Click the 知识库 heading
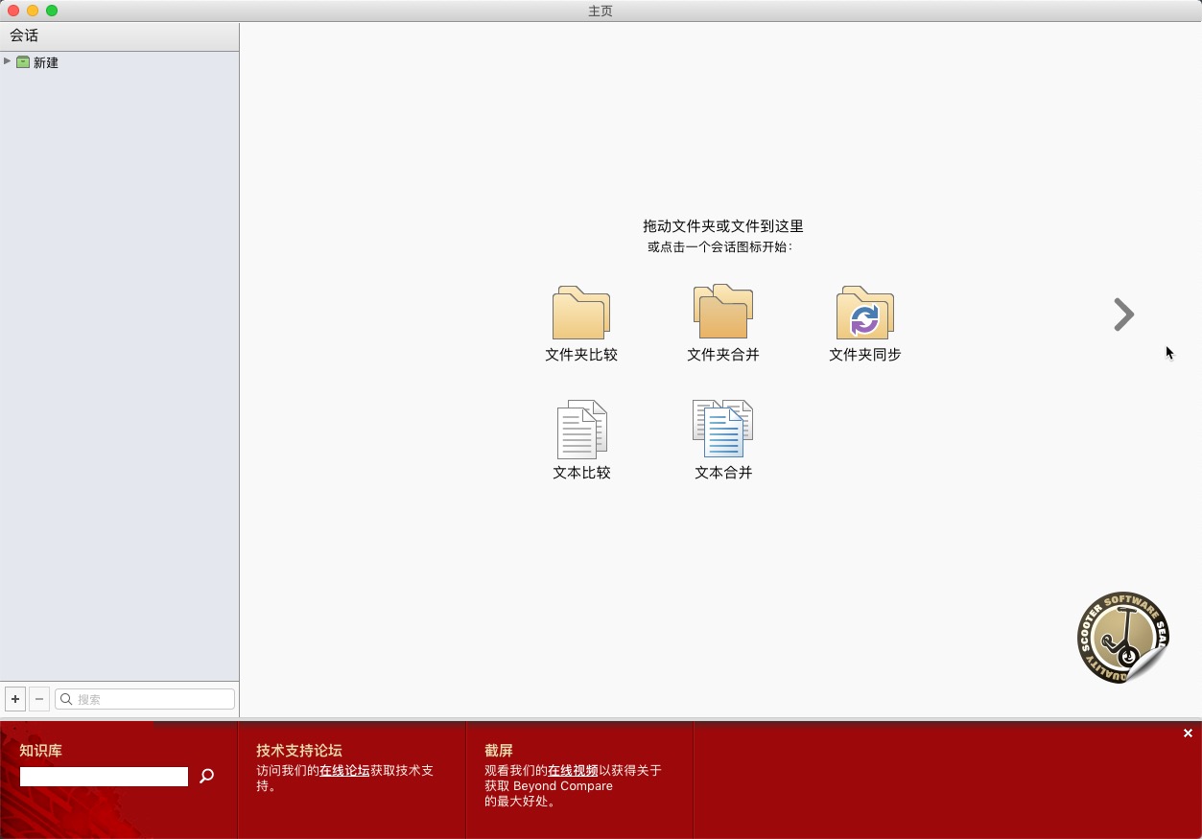Screen dimensions: 1202x839 pos(40,751)
